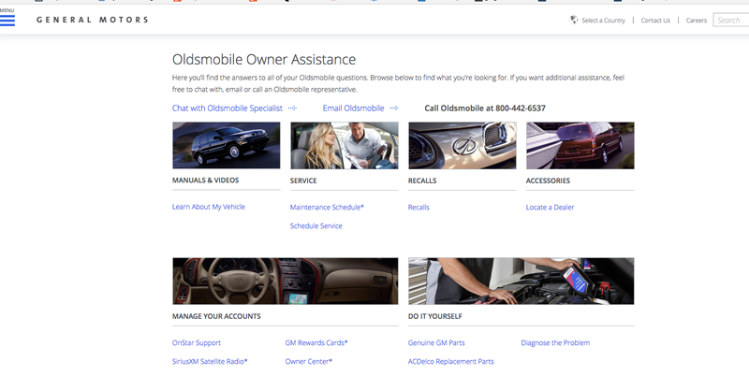This screenshot has height=390, width=749.
Task: Open OnStar Support link
Action: click(x=197, y=342)
